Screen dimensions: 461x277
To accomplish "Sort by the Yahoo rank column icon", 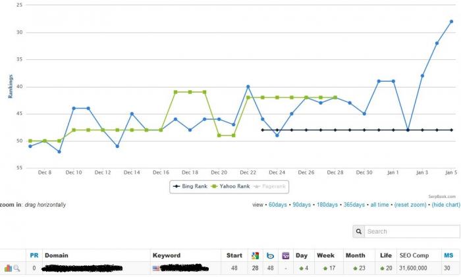I will 285,255.
